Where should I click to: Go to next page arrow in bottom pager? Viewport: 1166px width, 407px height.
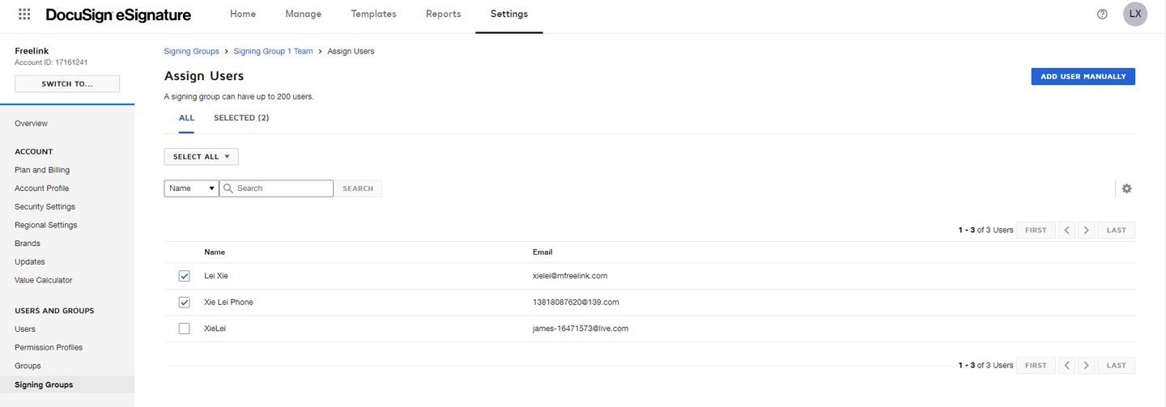[x=1087, y=366]
